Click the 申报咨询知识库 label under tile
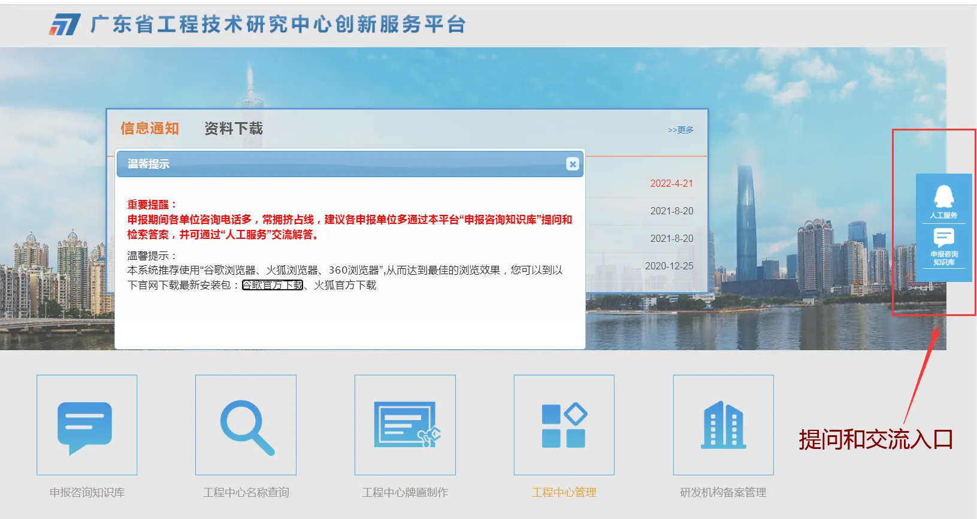The height and width of the screenshot is (519, 977). pos(87,493)
